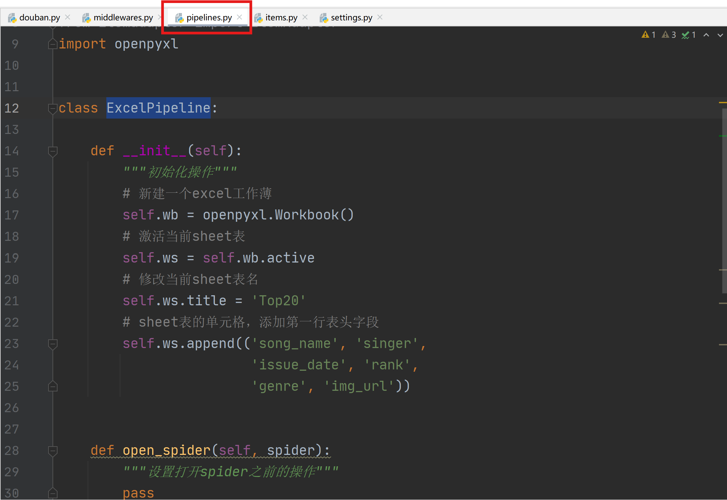Click the highlighted ExcelPipeline class name
727x500 pixels.
click(158, 108)
